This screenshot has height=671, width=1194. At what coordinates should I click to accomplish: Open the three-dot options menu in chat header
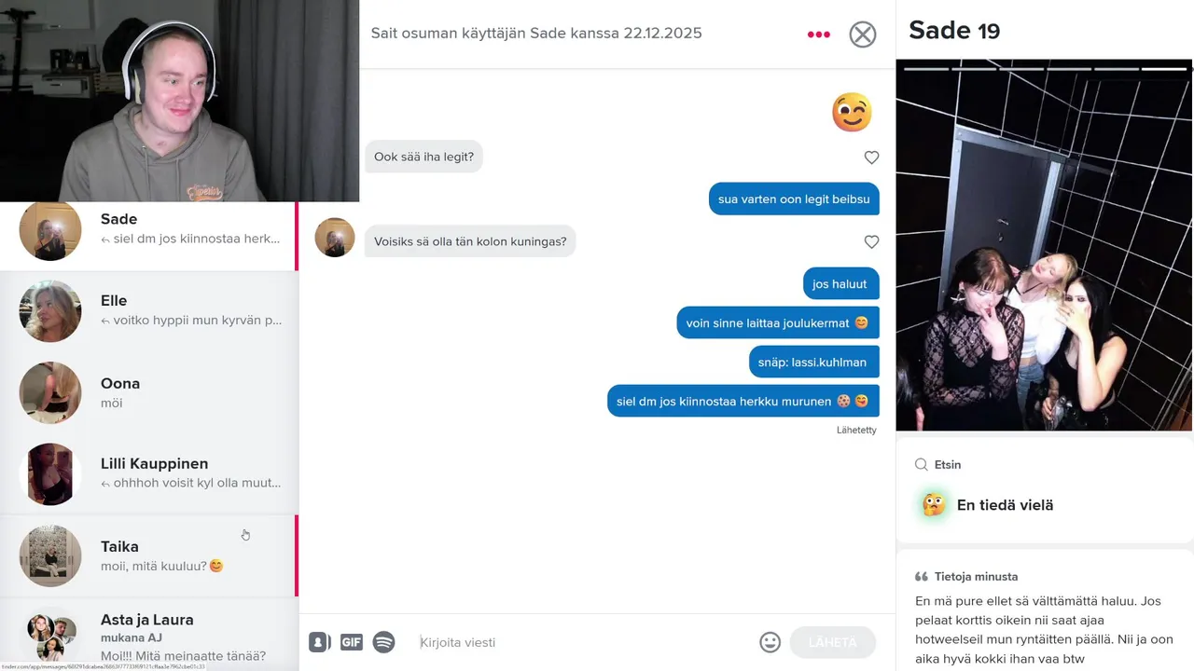[818, 34]
